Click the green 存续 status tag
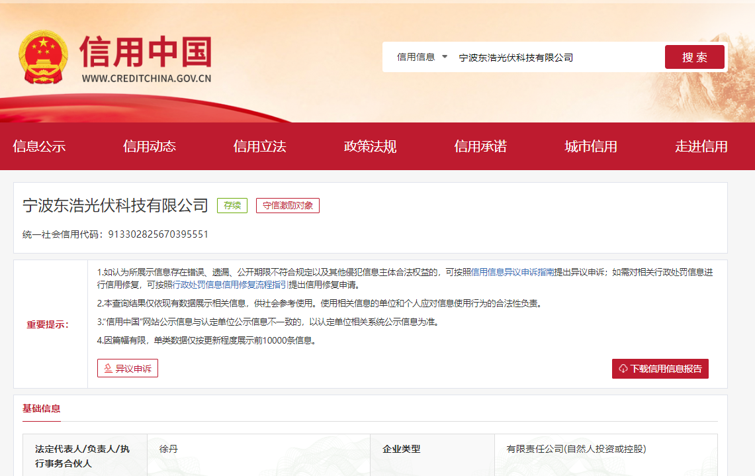The width and height of the screenshot is (755, 476). click(x=232, y=206)
